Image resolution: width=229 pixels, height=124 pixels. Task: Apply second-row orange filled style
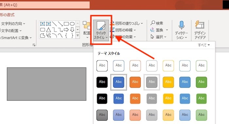tap(135, 82)
